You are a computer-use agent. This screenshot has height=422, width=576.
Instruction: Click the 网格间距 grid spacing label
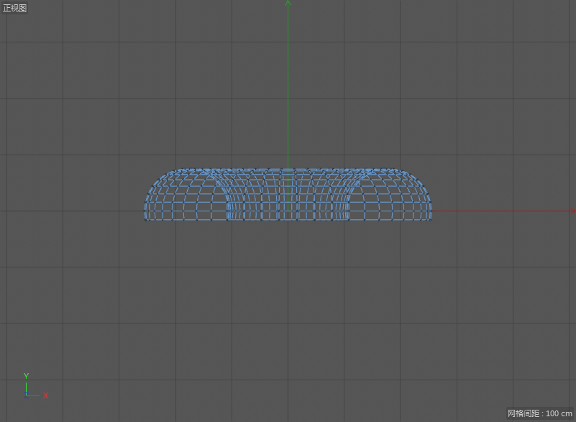click(525, 413)
